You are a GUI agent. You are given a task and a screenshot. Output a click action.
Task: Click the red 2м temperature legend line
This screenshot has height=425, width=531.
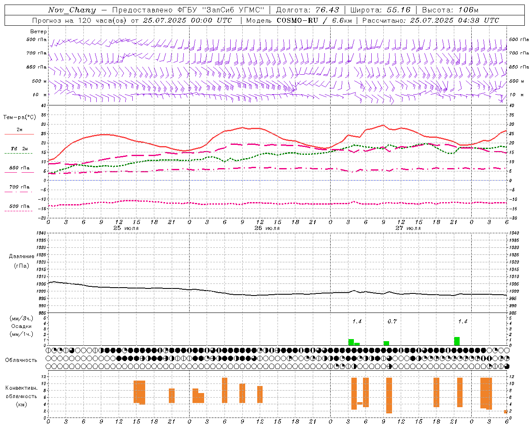(19, 134)
